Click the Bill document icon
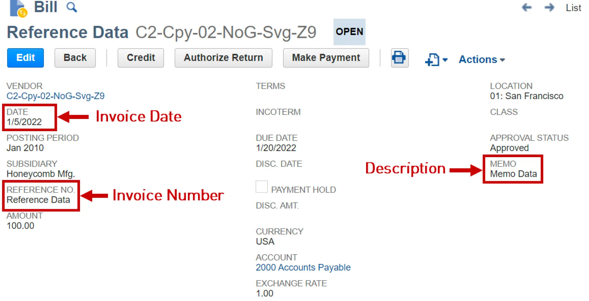The image size is (589, 301). click(18, 8)
